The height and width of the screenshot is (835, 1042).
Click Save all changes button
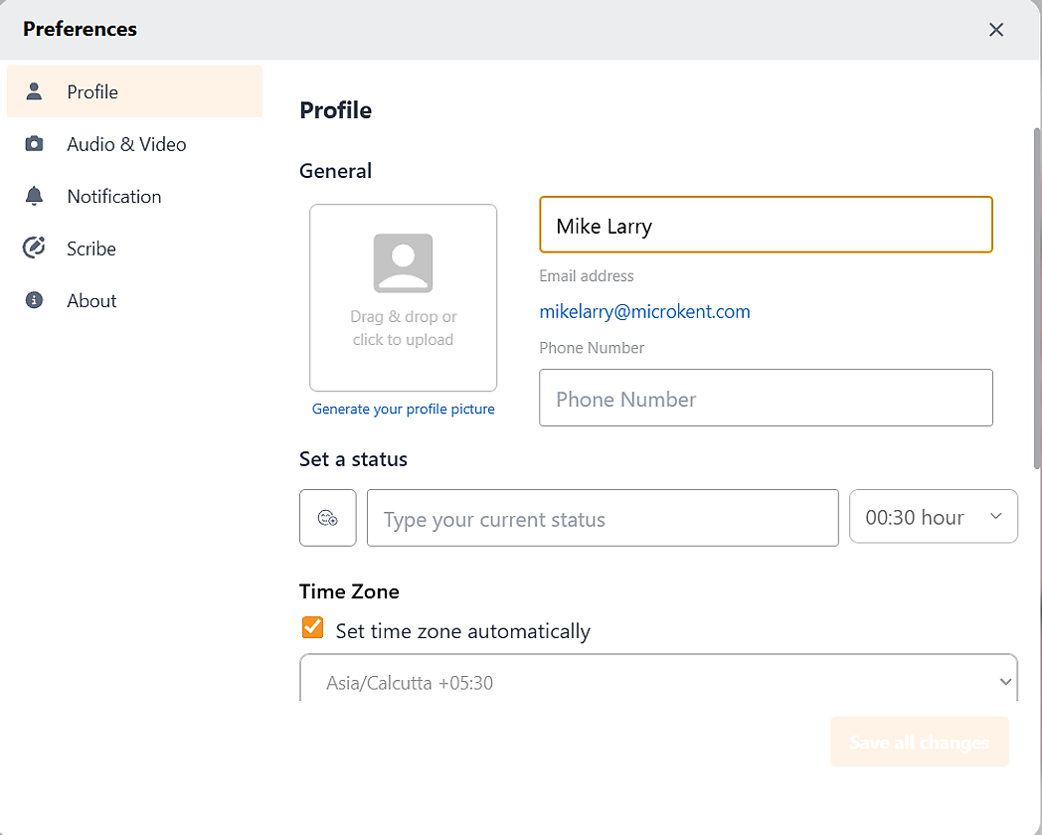pyautogui.click(x=920, y=742)
